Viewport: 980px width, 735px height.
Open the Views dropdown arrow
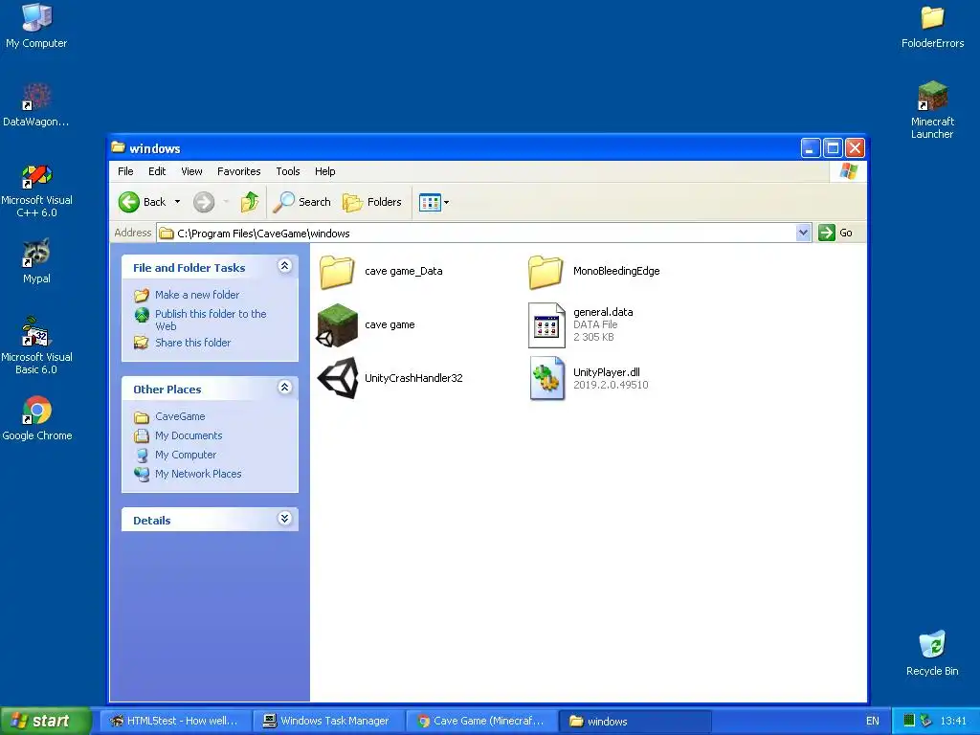446,203
